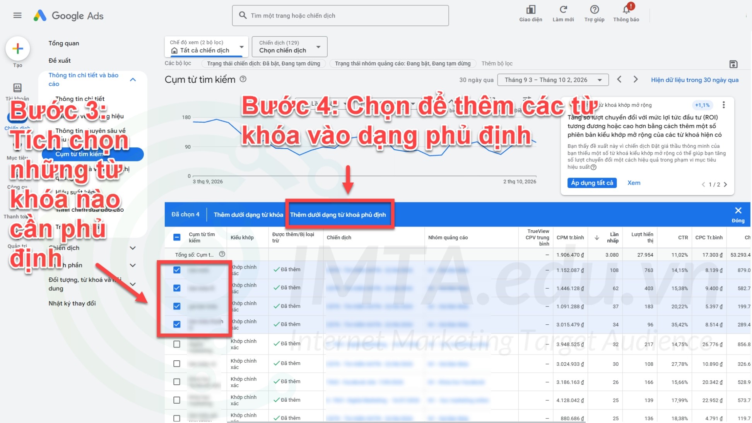
Task: Uncheck row with CPM 1.446.128 đ
Action: 177,288
